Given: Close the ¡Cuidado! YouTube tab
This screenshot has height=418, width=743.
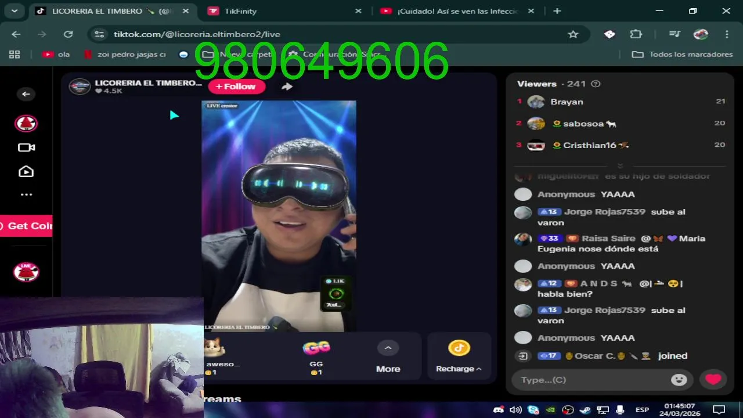Looking at the screenshot, I should [x=530, y=11].
